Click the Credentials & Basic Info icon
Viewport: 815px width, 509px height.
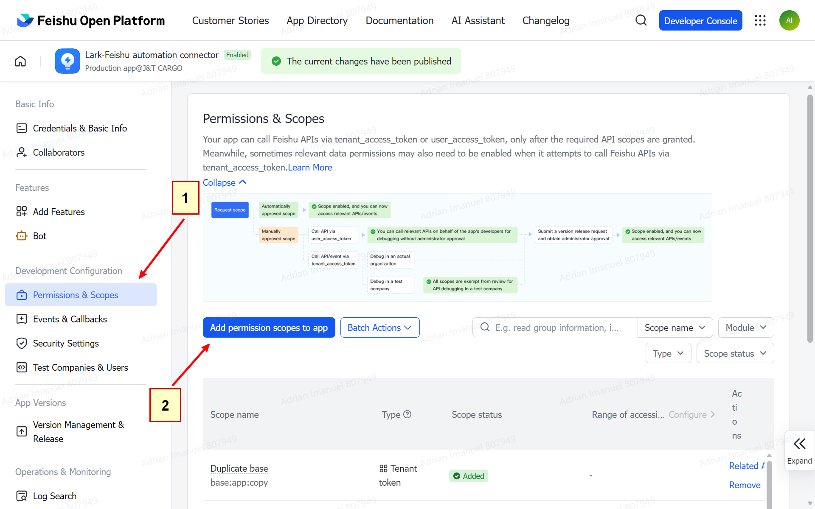coord(22,128)
